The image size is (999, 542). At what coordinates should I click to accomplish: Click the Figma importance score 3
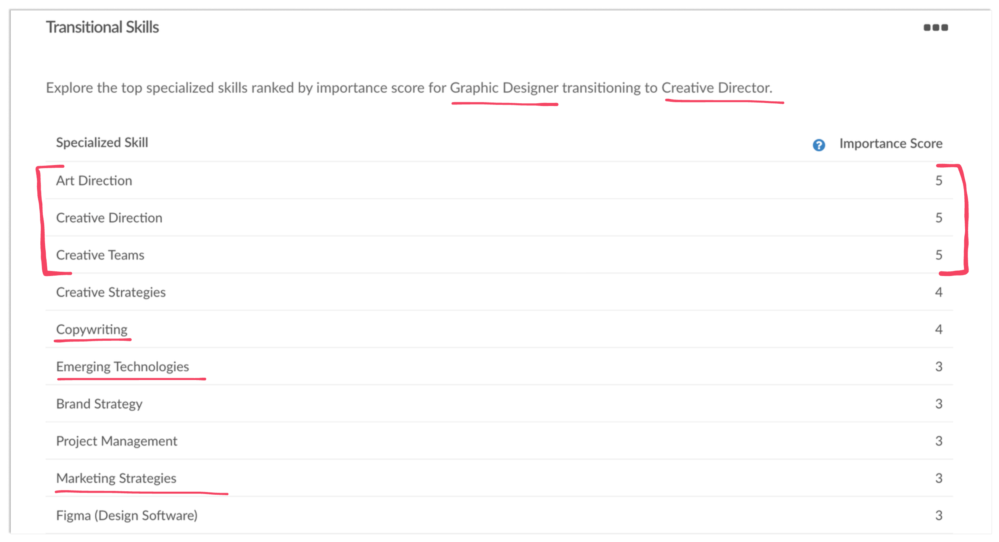click(x=938, y=516)
